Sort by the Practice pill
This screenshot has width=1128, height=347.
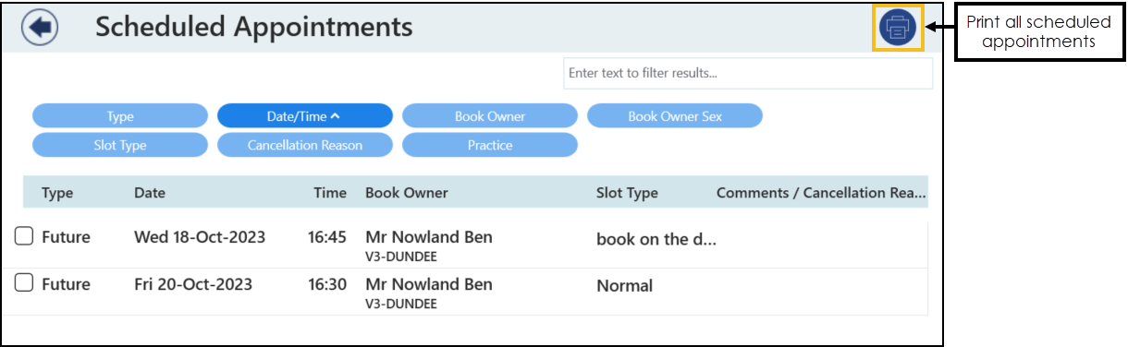(x=490, y=145)
